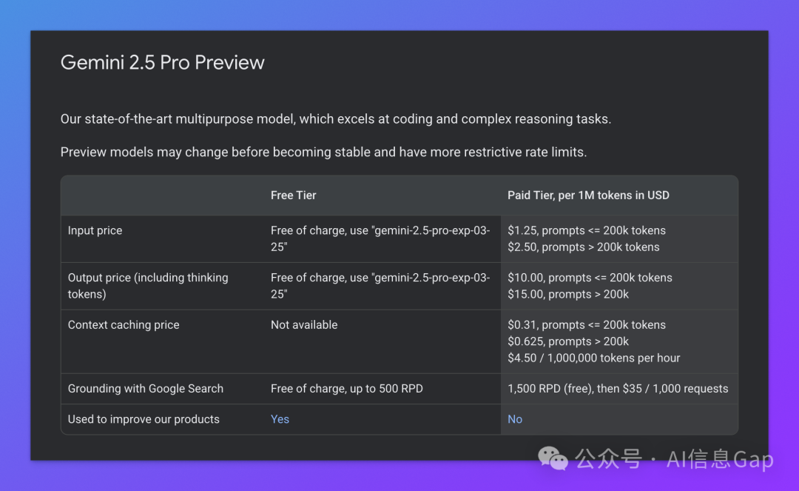Click the $10.00 output price line

click(x=590, y=278)
